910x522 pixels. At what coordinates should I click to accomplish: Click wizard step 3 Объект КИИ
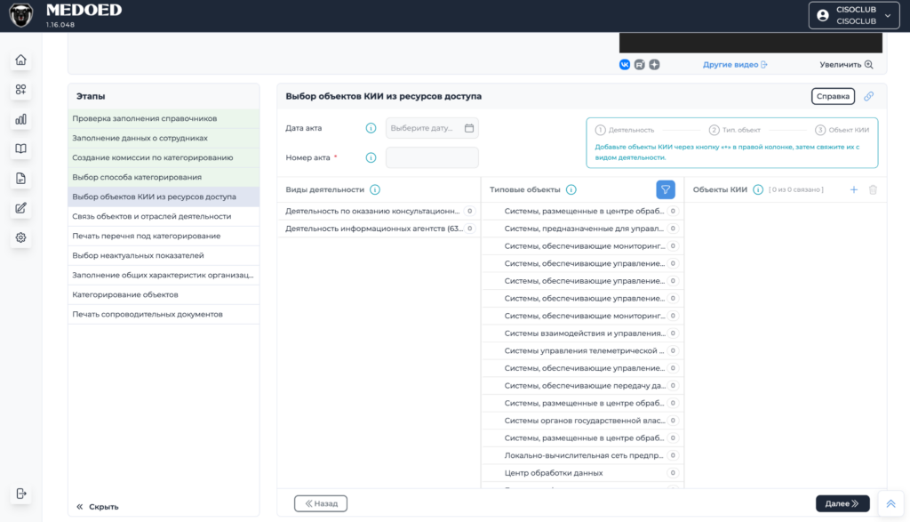(x=842, y=130)
